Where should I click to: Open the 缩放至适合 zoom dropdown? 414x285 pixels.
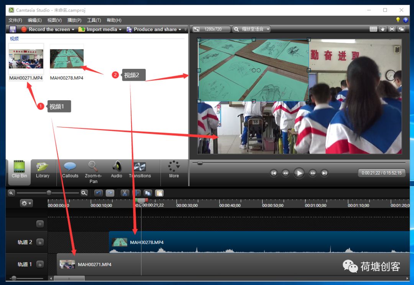[x=251, y=29]
